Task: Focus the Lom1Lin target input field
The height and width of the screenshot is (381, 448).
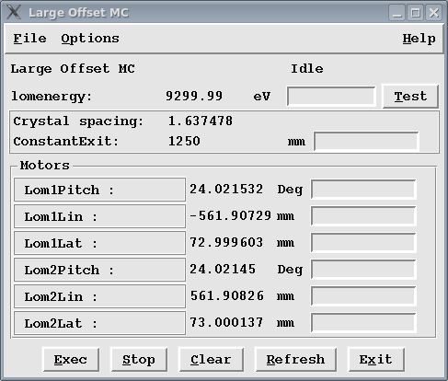Action: (363, 216)
